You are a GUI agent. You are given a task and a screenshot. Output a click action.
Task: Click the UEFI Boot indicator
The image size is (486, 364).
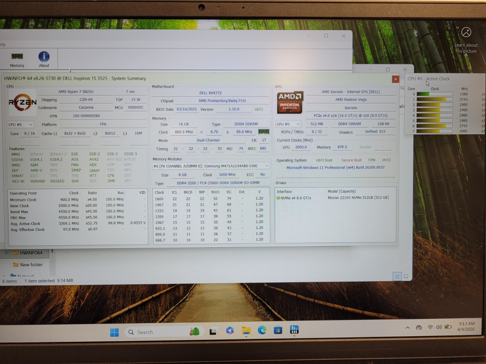point(324,160)
